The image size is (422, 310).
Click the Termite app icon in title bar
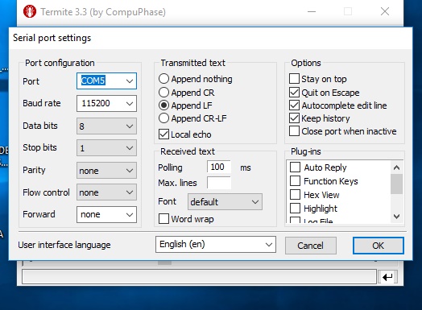pyautogui.click(x=30, y=11)
